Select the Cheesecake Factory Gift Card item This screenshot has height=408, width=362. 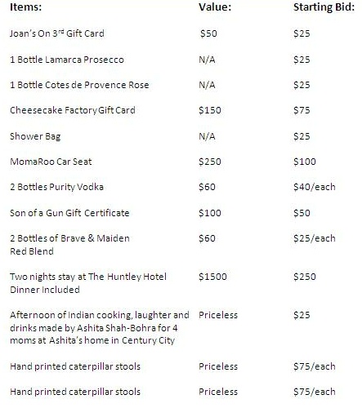(73, 110)
